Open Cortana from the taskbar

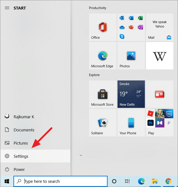pyautogui.click(x=114, y=181)
